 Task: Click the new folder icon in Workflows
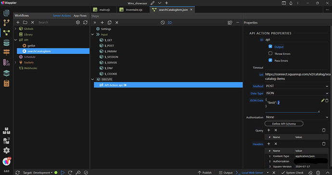(x=25, y=22)
